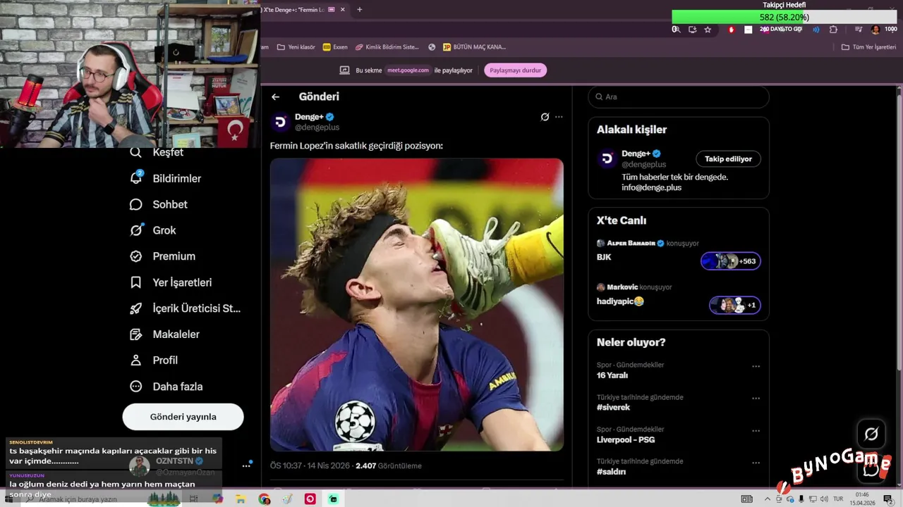The width and height of the screenshot is (903, 507).
Task: Open the more options menu on Denge+ post
Action: [x=559, y=117]
